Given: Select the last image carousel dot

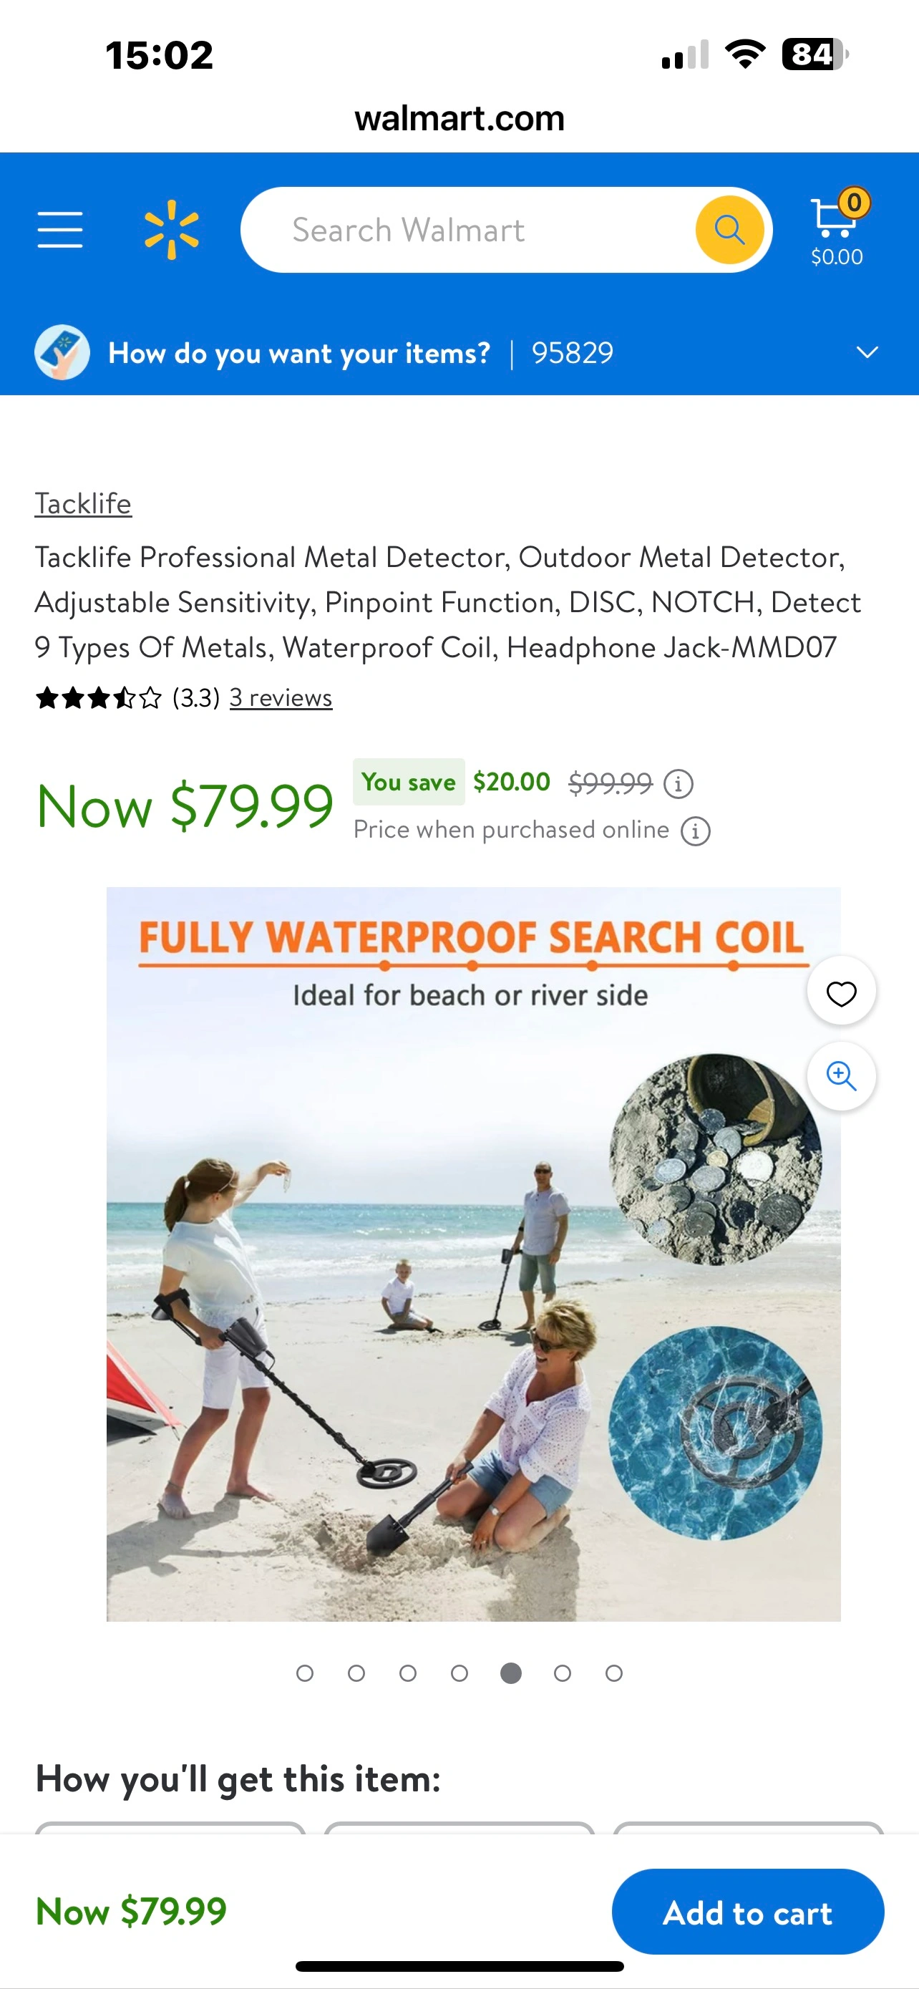Looking at the screenshot, I should coord(614,1673).
